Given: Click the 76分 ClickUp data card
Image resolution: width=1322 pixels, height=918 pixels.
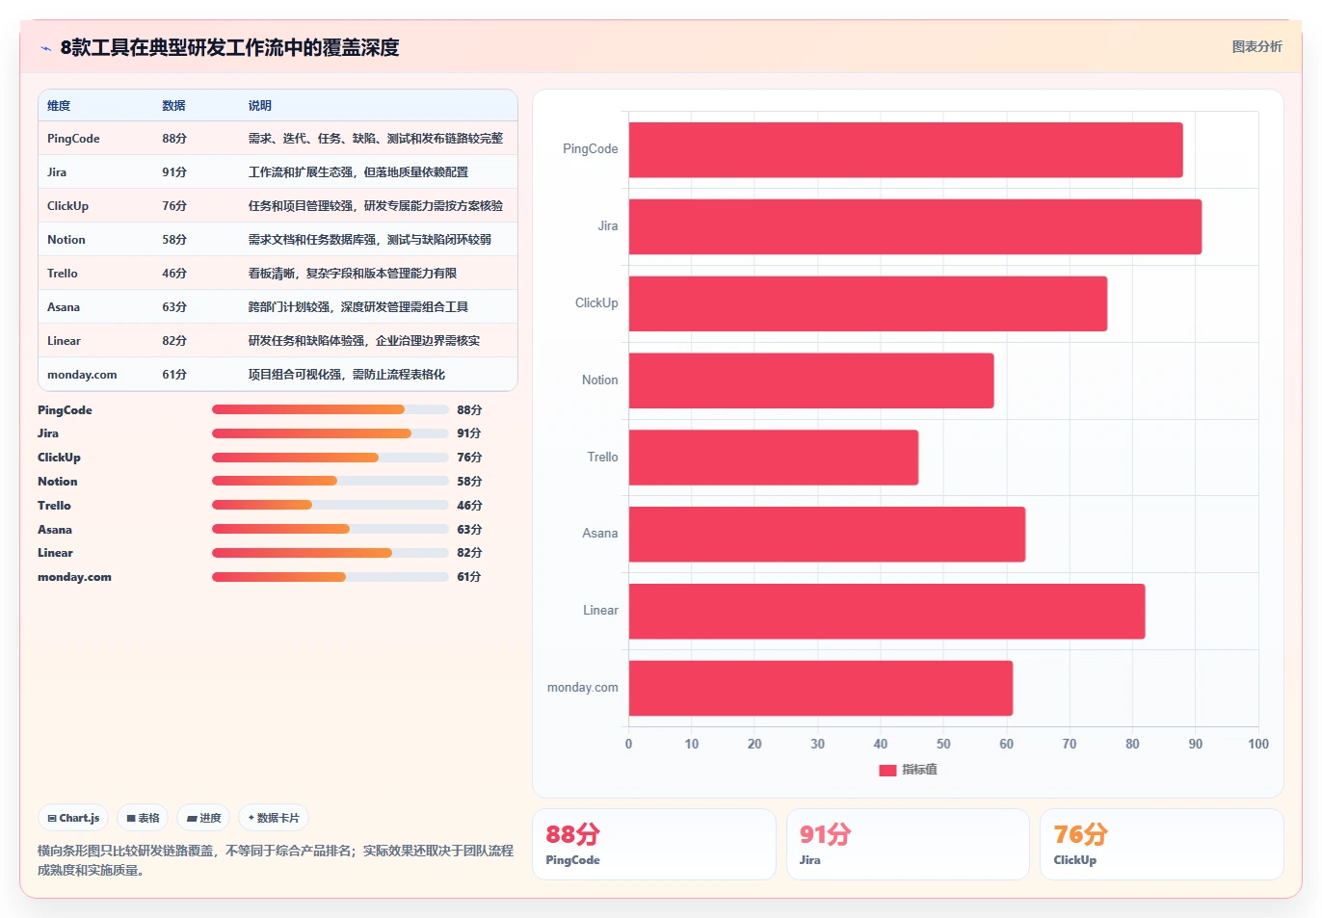Looking at the screenshot, I should (1162, 844).
